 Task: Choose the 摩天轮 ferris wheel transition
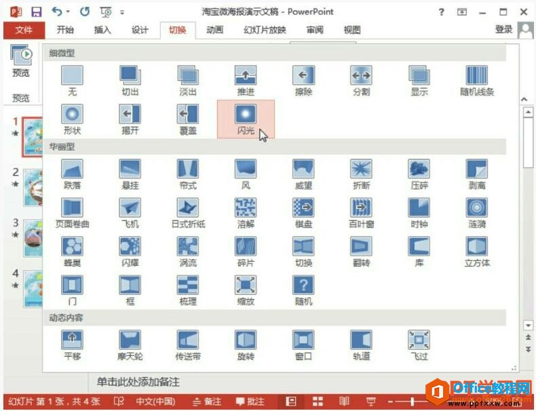(130, 345)
